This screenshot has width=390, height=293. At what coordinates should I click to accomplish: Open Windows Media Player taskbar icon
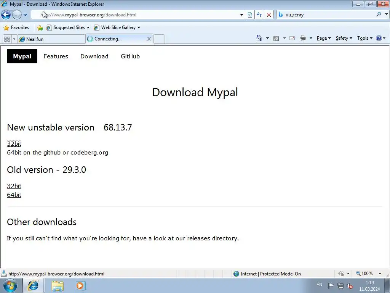click(x=80, y=286)
